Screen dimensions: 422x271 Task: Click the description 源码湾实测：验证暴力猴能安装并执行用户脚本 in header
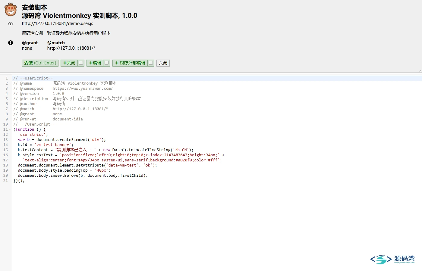click(x=66, y=33)
